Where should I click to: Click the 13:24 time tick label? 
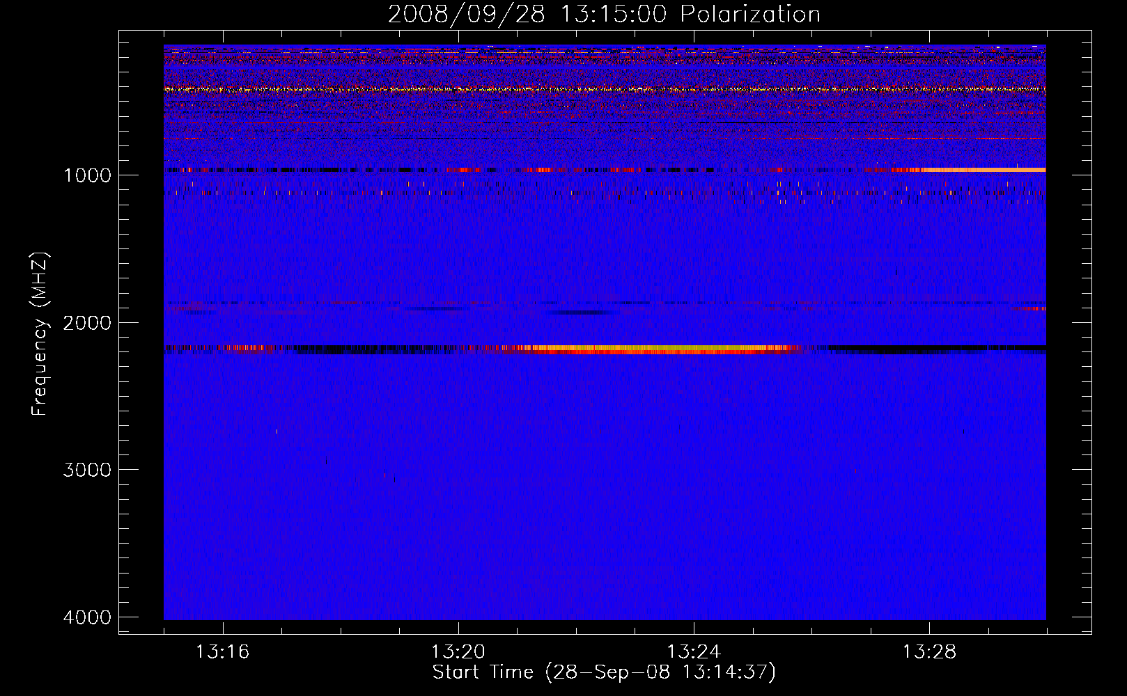coord(693,652)
